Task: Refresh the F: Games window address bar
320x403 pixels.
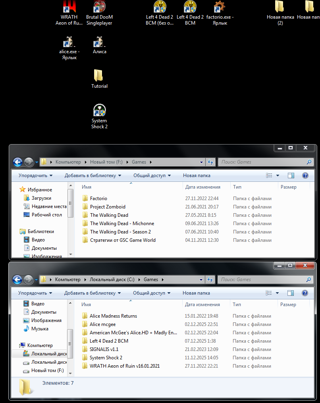Action: tap(210, 162)
